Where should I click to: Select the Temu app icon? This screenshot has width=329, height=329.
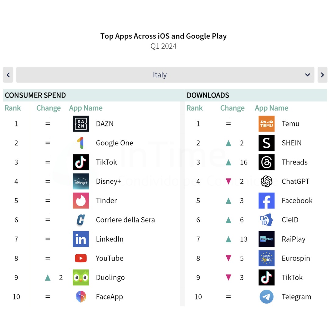click(x=267, y=124)
